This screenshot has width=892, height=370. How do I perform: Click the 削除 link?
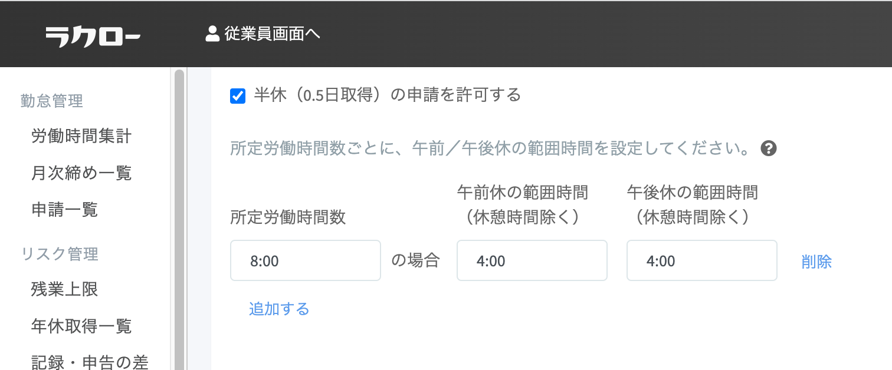point(816,262)
